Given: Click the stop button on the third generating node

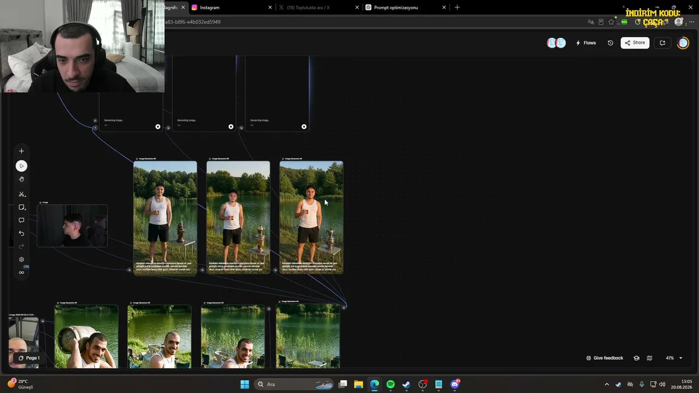Looking at the screenshot, I should (x=304, y=127).
